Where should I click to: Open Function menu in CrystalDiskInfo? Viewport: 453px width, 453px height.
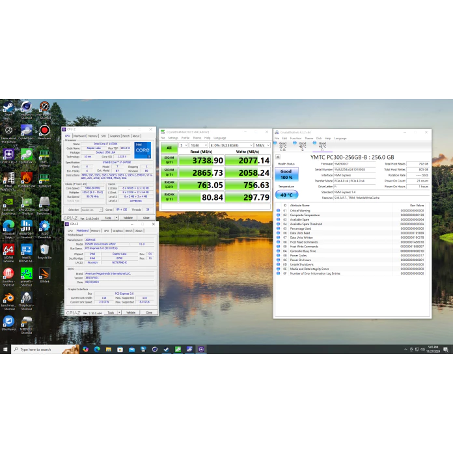point(295,139)
